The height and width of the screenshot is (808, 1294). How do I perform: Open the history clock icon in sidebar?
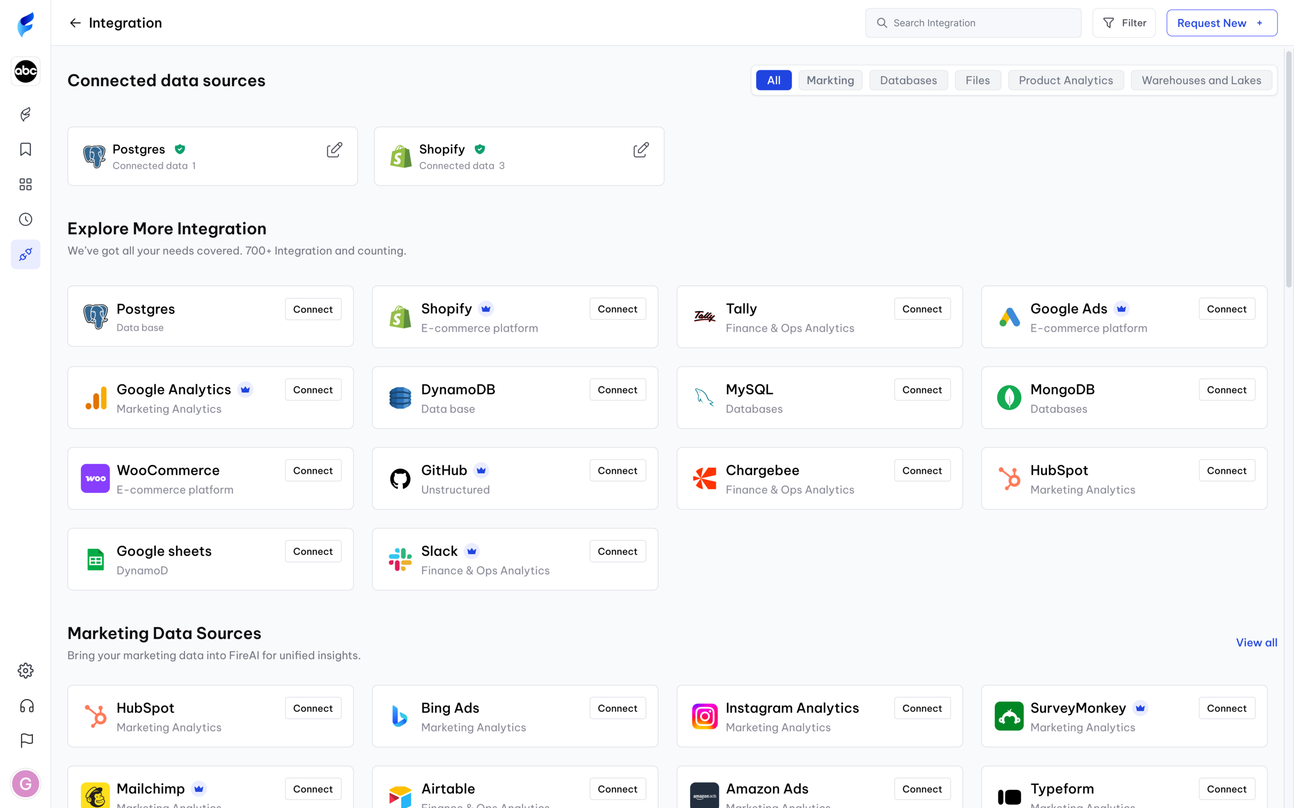26,219
